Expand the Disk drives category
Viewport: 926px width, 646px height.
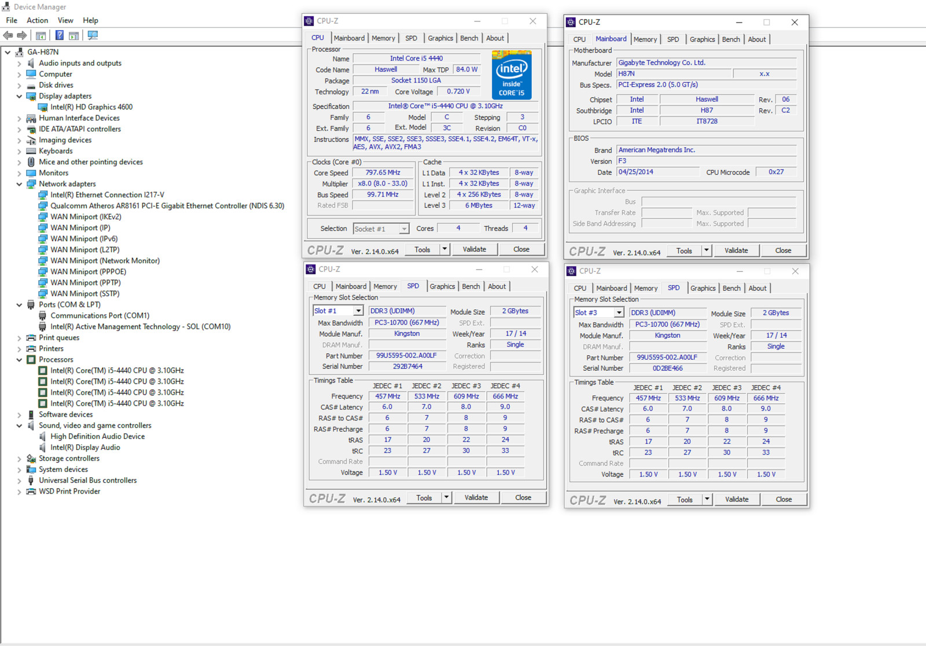(x=19, y=86)
